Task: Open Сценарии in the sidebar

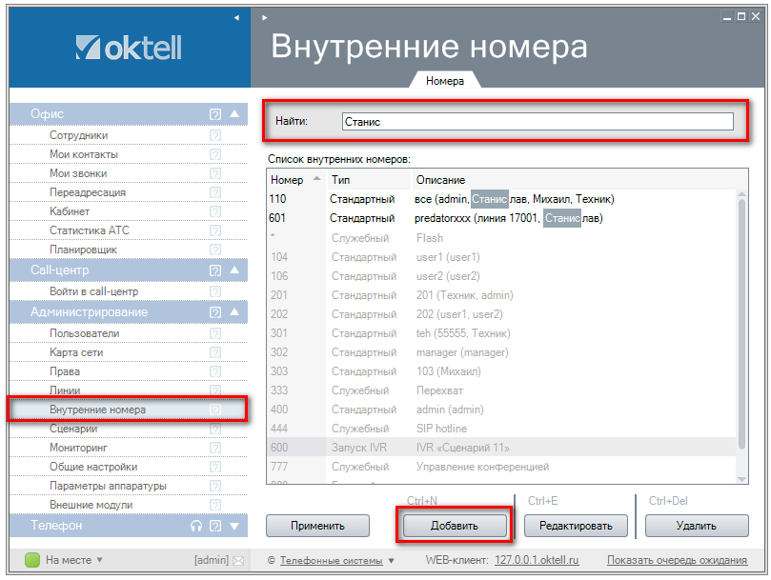Action: (x=73, y=429)
